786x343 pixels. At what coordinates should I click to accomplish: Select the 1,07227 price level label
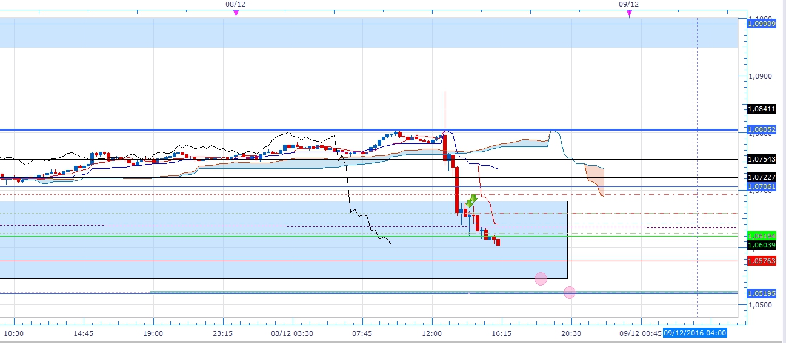pos(762,177)
